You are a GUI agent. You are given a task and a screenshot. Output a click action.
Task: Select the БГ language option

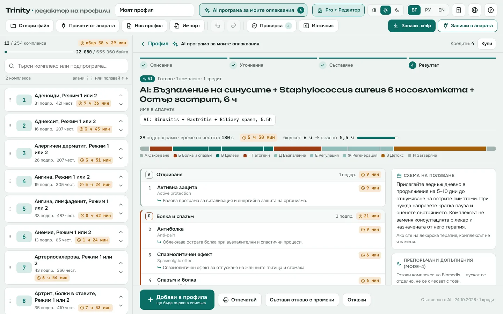[x=414, y=10]
